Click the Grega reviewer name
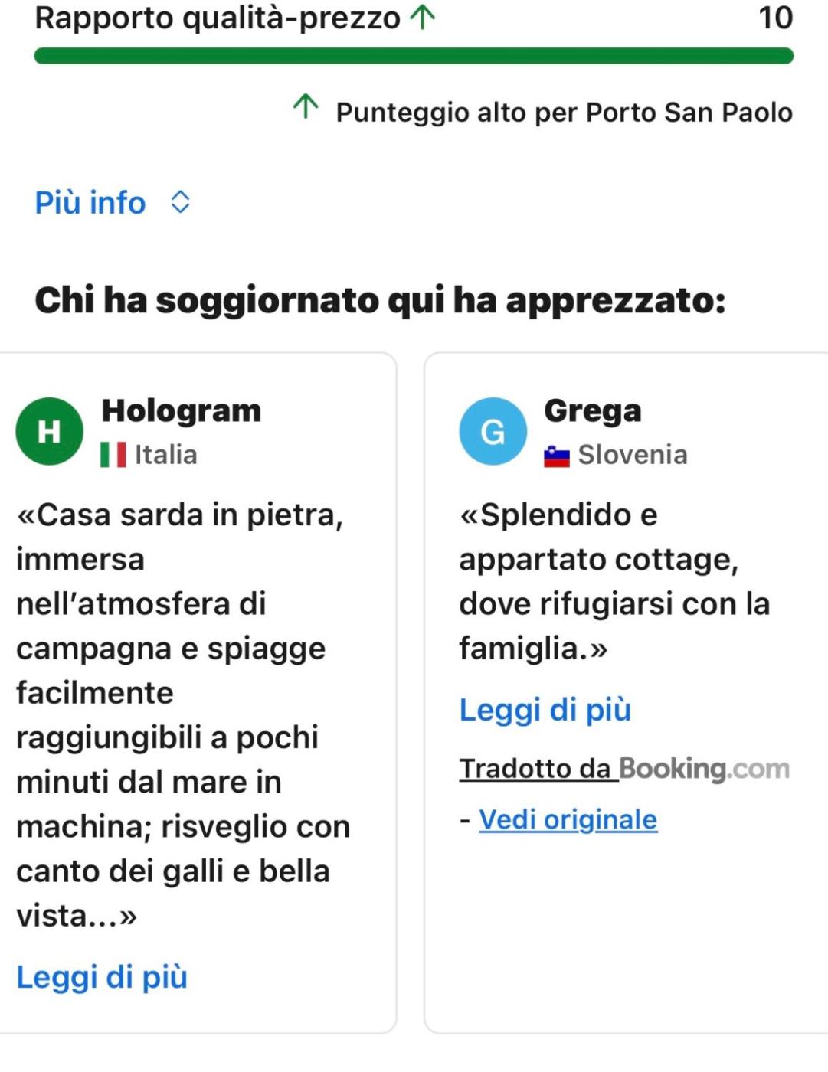The width and height of the screenshot is (828, 1072). point(592,410)
